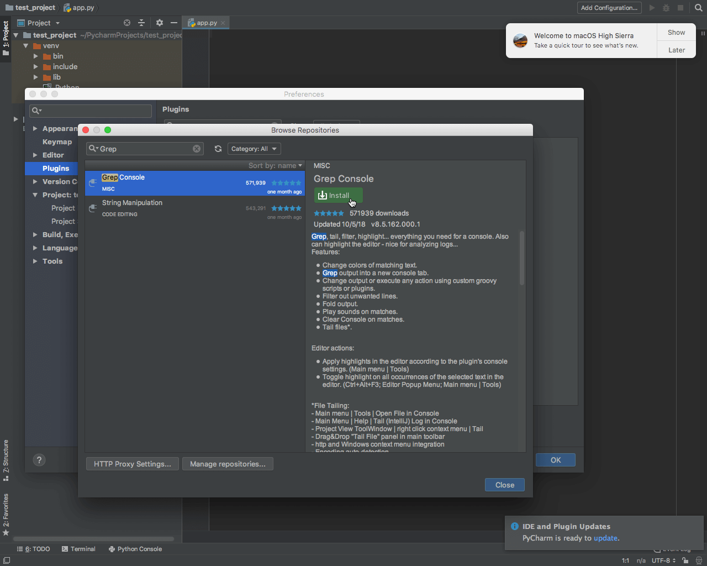Click the update link in notification
This screenshot has width=707, height=566.
[x=605, y=538]
